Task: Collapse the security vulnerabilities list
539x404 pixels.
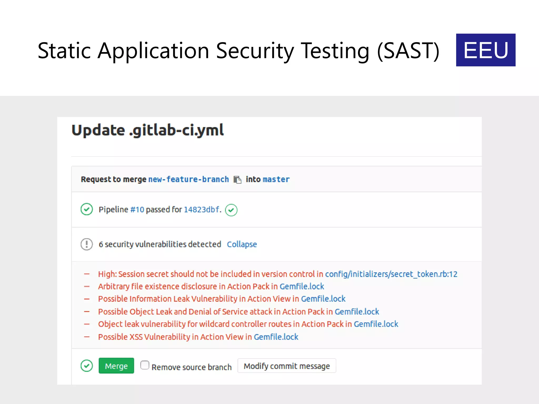Action: click(x=242, y=244)
